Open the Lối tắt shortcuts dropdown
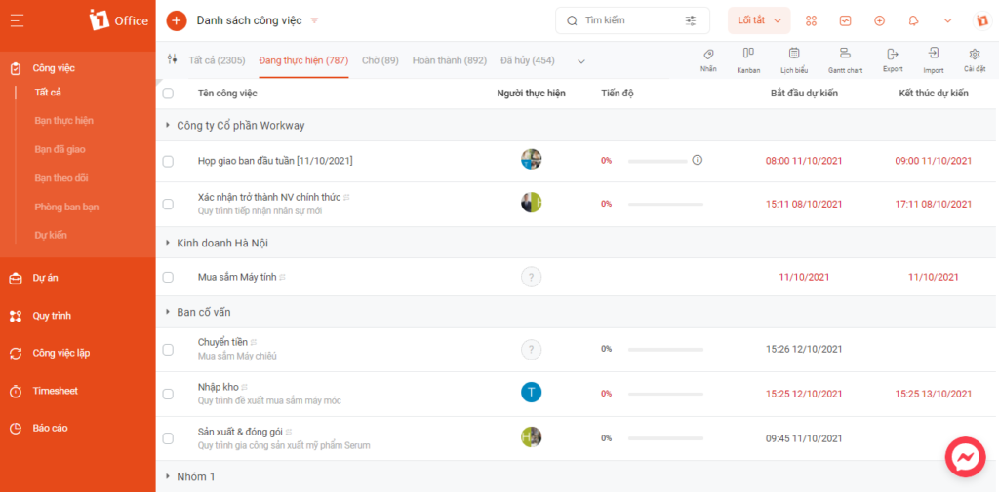The image size is (999, 492). click(759, 20)
